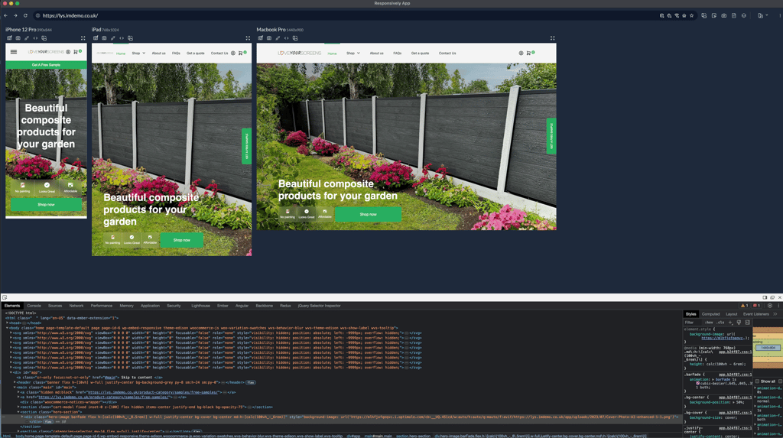Go forward using the forward arrow
This screenshot has height=438, width=783.
[x=15, y=15]
